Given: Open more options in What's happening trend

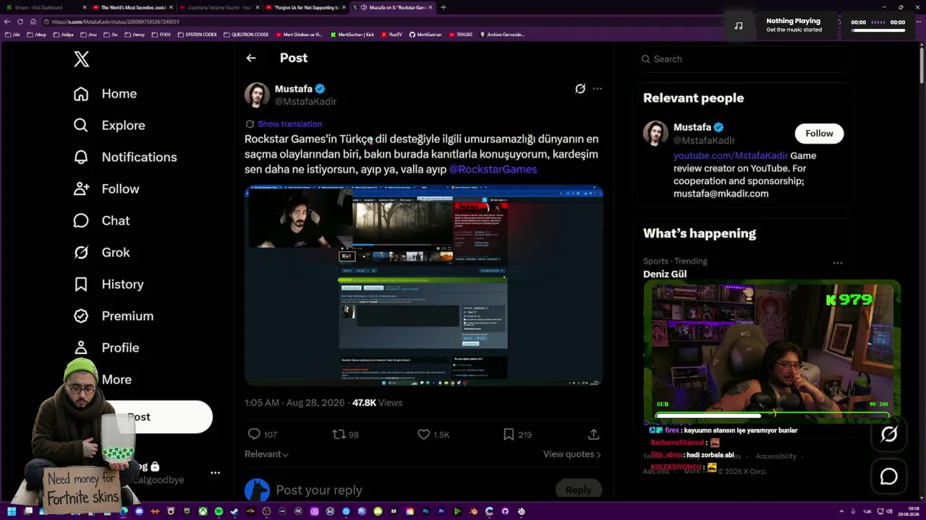Looking at the screenshot, I should (838, 263).
